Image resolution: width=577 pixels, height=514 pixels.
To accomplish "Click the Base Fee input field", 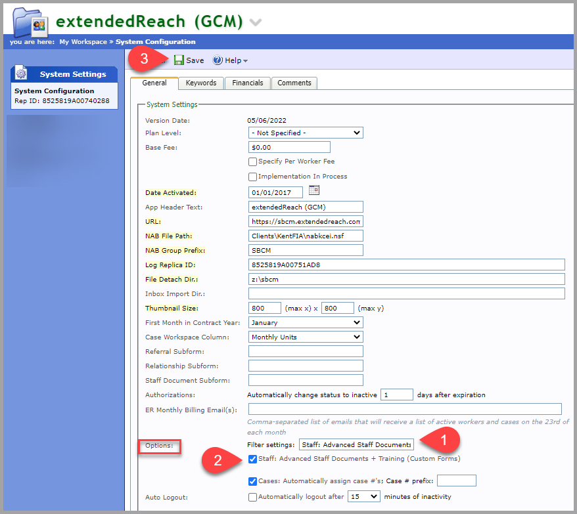I will click(289, 147).
